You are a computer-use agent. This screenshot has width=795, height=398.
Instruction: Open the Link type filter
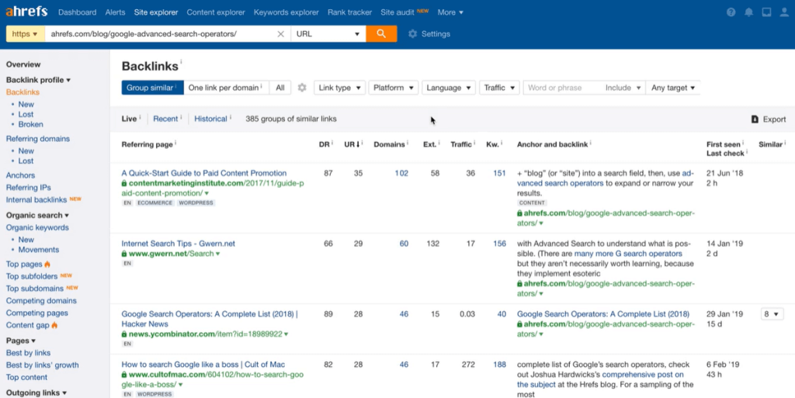(x=339, y=88)
